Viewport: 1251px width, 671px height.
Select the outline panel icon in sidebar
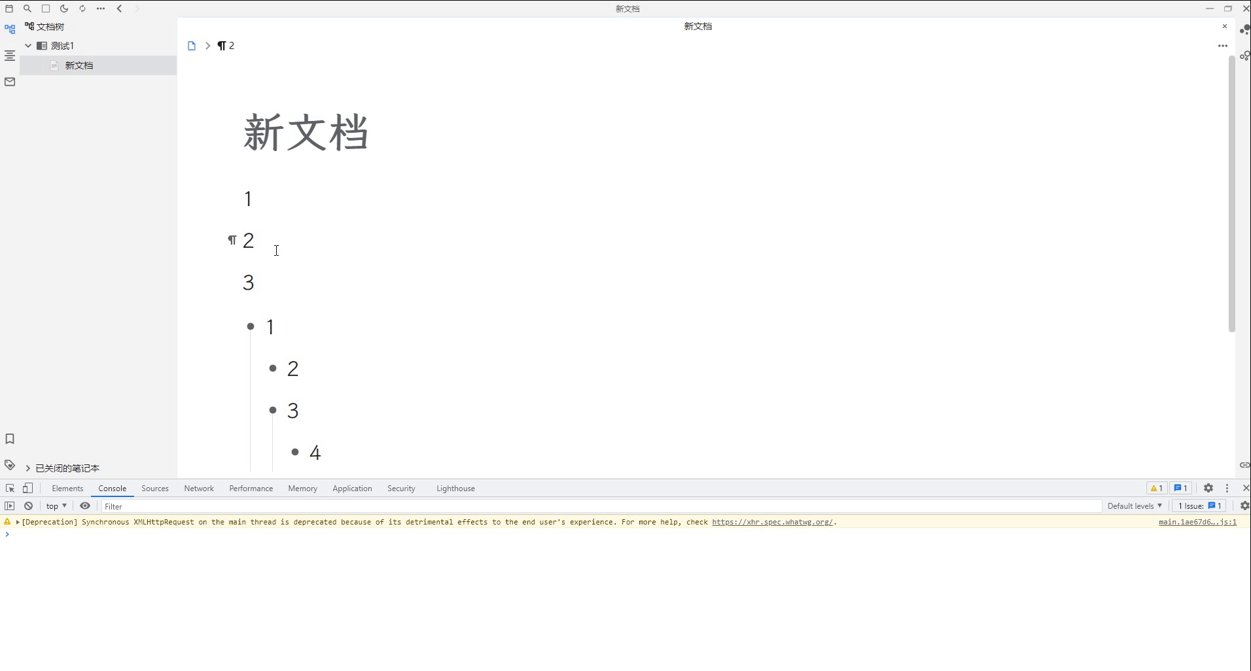click(x=9, y=56)
